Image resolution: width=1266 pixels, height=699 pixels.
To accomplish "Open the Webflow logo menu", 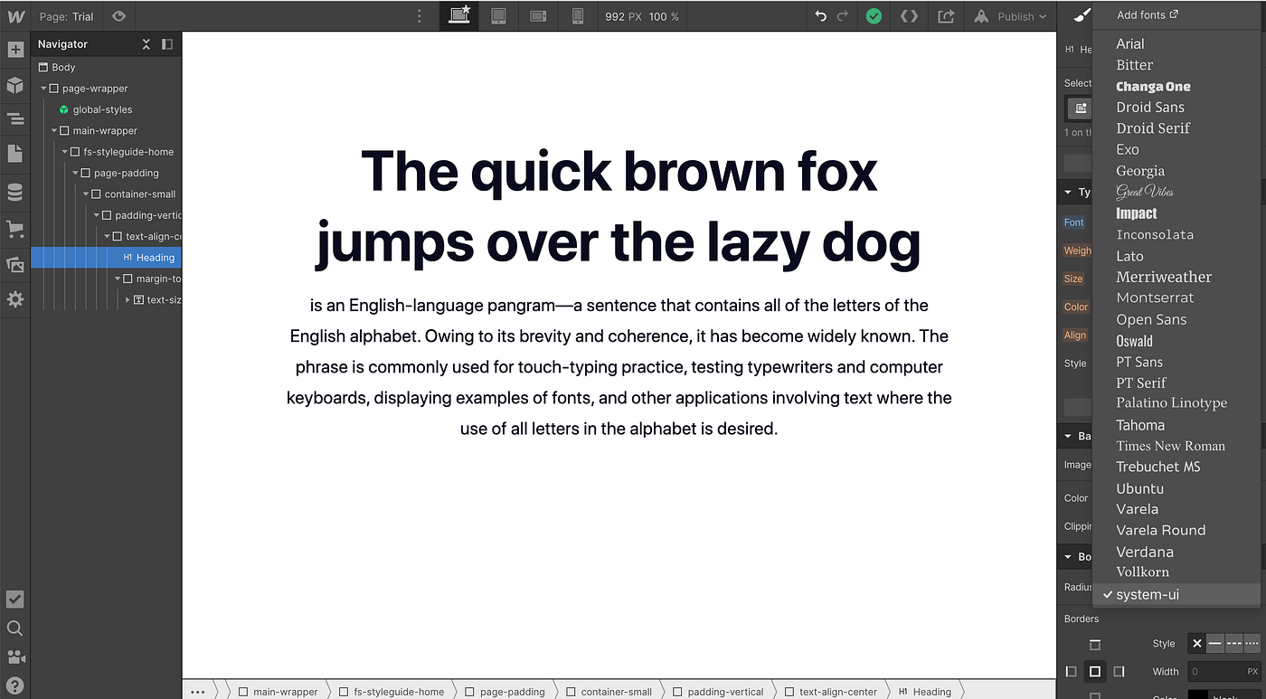I will coord(15,16).
